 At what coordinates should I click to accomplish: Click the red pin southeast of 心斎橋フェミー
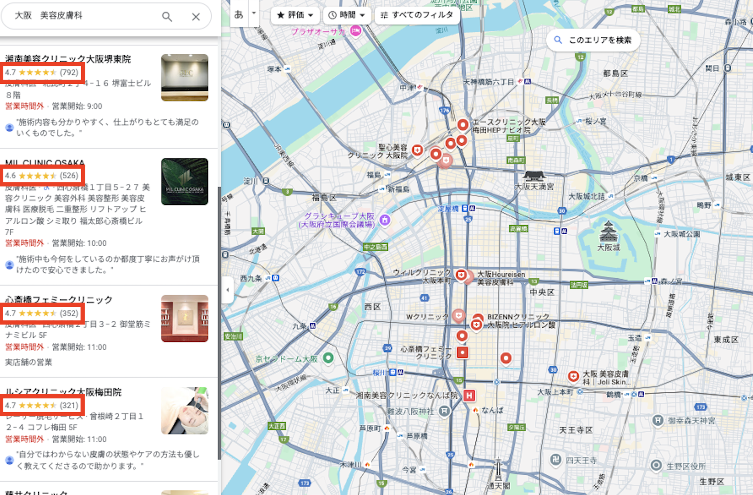click(x=506, y=359)
